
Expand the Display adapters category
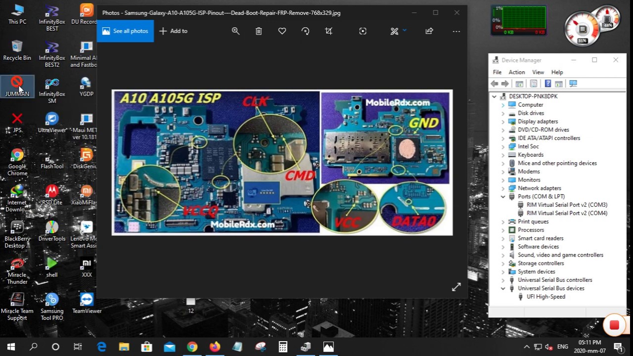(x=503, y=122)
